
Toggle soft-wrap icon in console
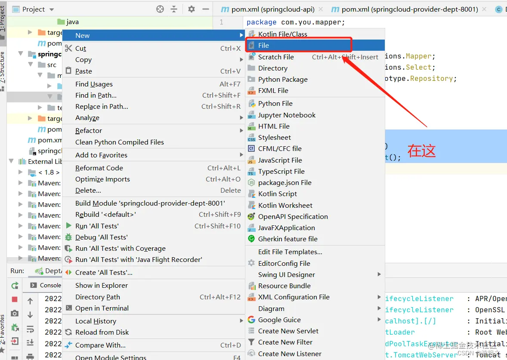click(30, 329)
